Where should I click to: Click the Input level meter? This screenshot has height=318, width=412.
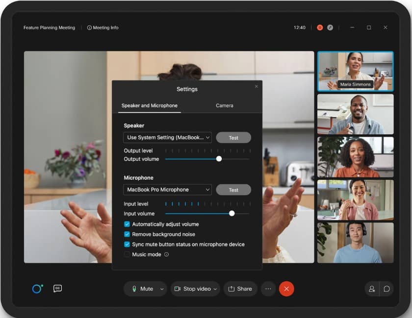(208, 204)
